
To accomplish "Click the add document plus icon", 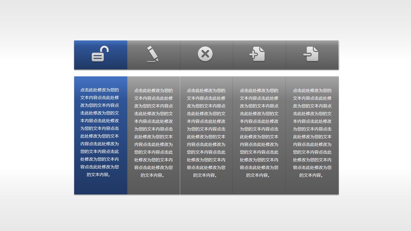I will tap(257, 54).
